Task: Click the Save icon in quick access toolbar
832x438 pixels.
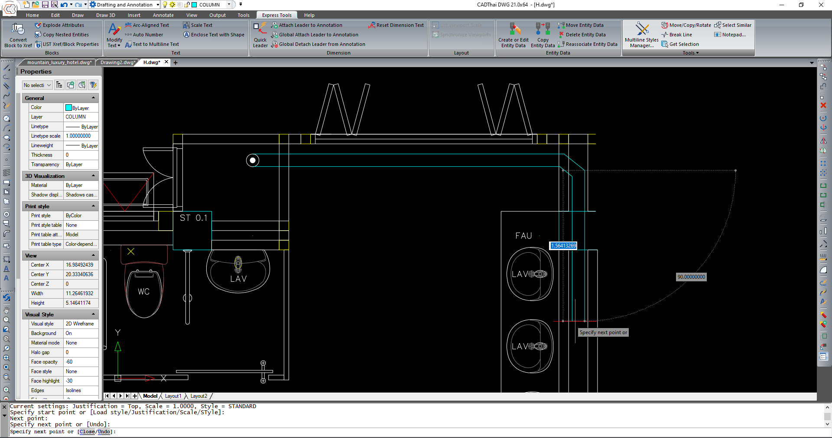Action: click(45, 5)
